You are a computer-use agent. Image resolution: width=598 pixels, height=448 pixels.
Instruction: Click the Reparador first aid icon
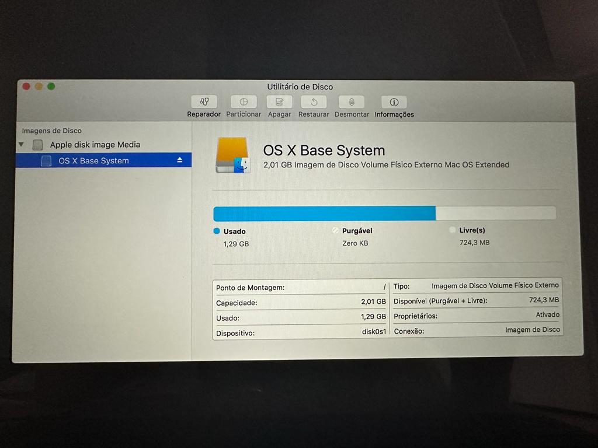[x=204, y=101]
